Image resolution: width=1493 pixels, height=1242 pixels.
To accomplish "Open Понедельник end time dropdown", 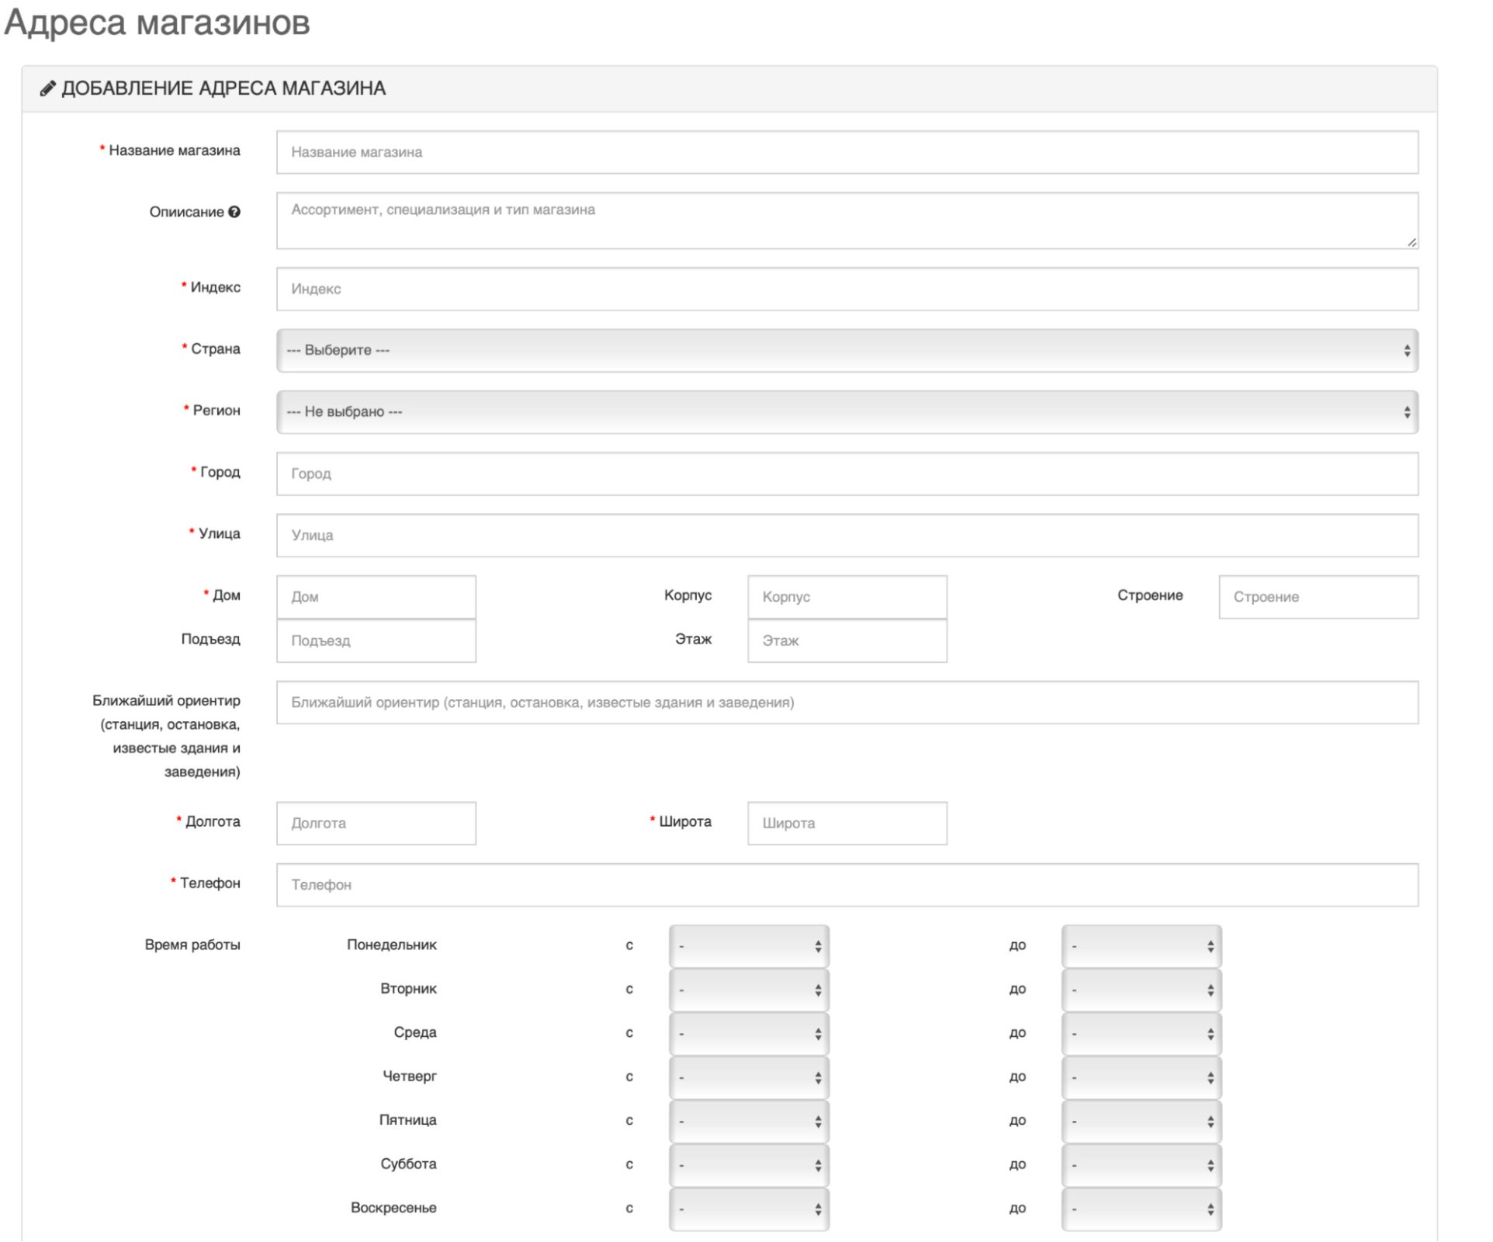I will click(x=1141, y=945).
